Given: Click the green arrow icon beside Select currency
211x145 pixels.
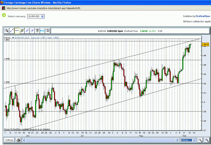Looking at the screenshot, I should click(4, 15).
